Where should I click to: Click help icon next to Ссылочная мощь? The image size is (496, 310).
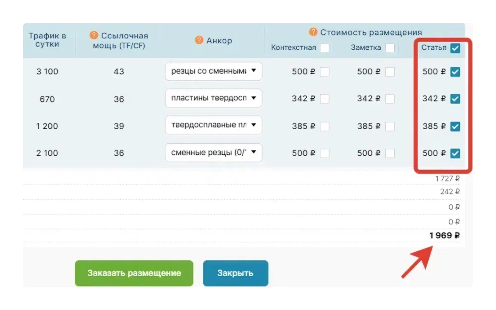[x=94, y=36]
